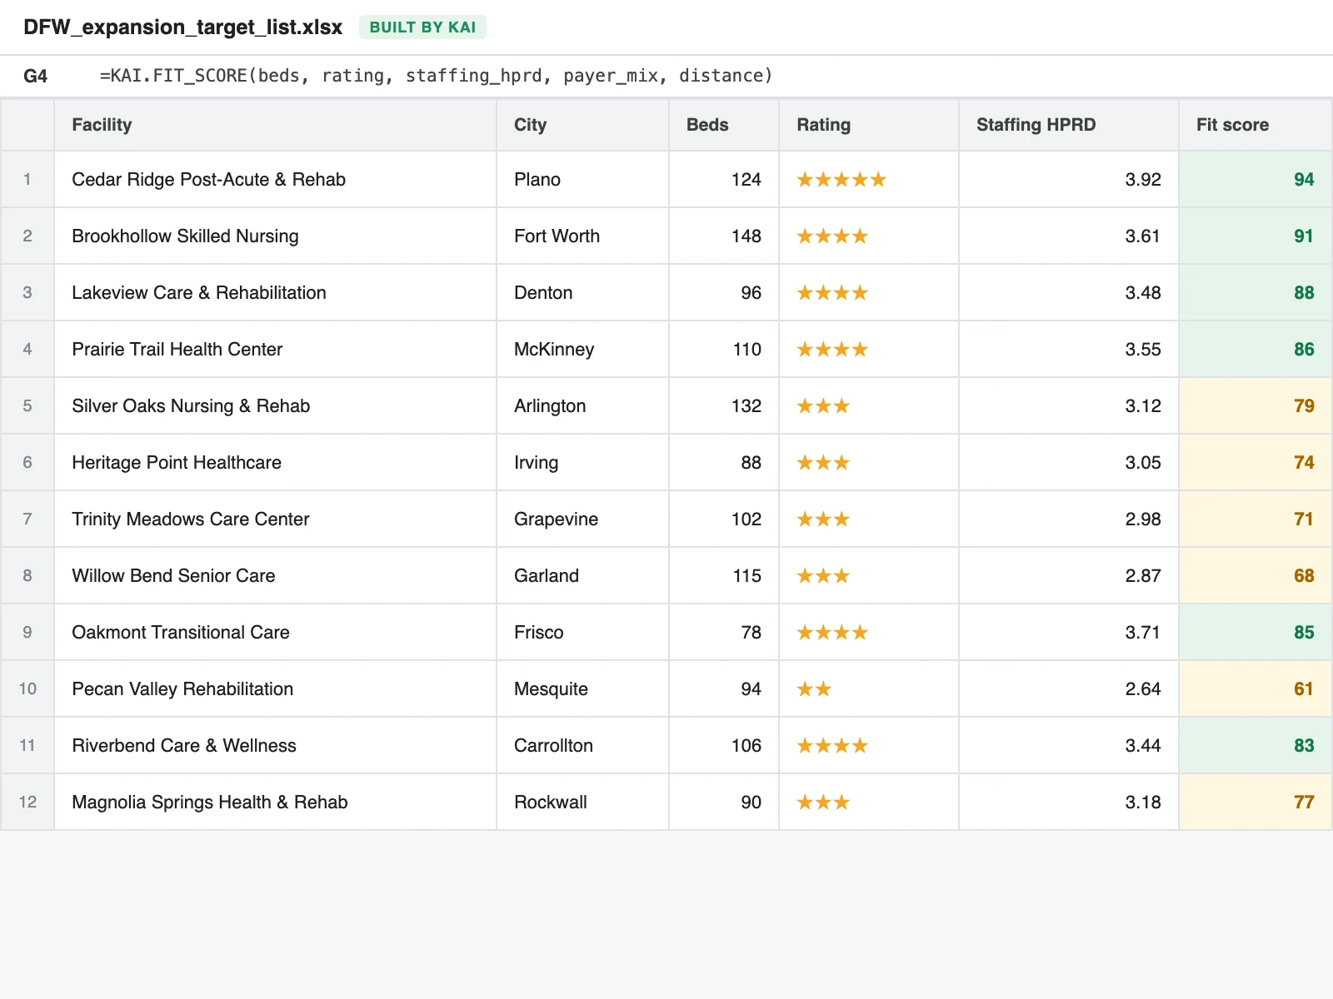
Task: Select the Facility column header
Action: click(275, 125)
